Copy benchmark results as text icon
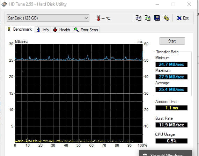 138,18
